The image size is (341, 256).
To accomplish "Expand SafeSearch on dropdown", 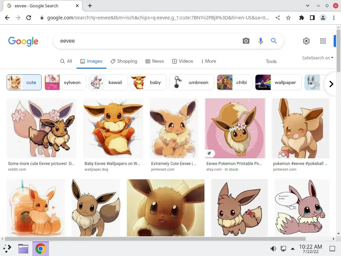I will coord(317,58).
